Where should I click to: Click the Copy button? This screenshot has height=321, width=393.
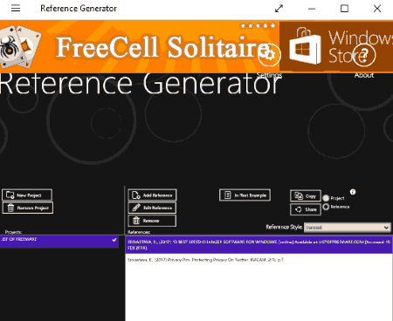306,196
